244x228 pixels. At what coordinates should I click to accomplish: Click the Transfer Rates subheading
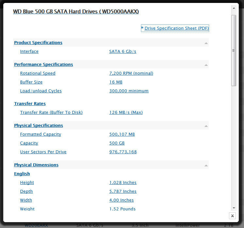(x=30, y=103)
